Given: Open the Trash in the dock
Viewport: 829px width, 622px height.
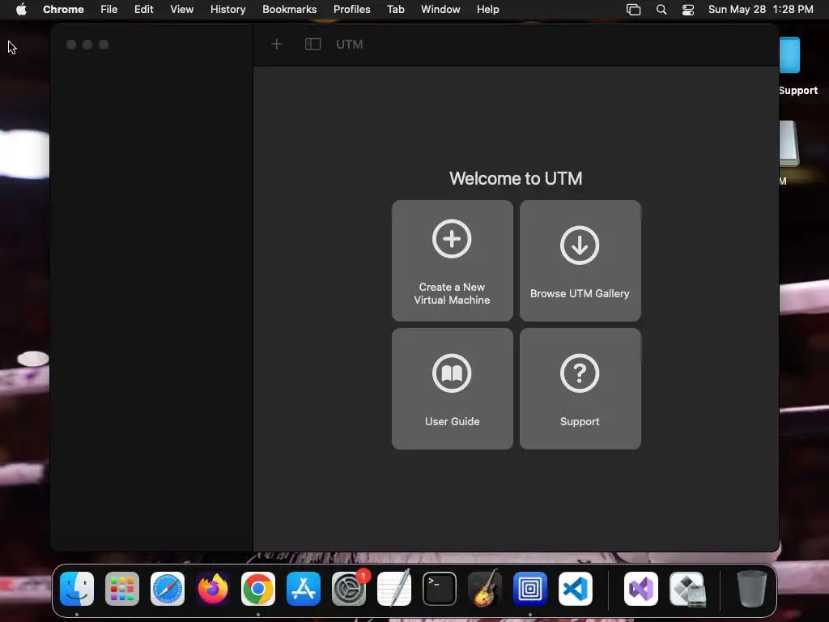Looking at the screenshot, I should pos(752,589).
